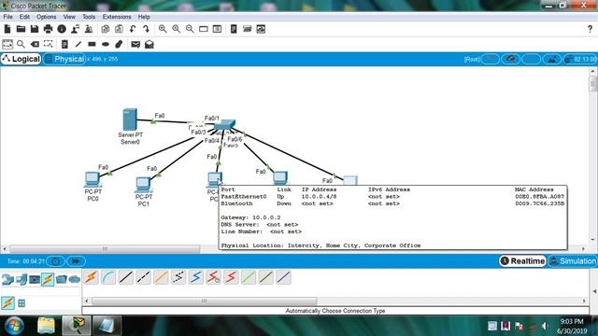Pick the Console cable (light blue curve)
The height and width of the screenshot is (336, 598).
click(108, 277)
